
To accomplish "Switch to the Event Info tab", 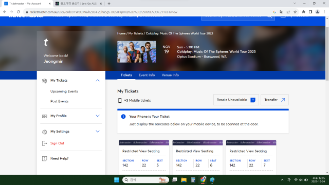I will click(x=147, y=75).
